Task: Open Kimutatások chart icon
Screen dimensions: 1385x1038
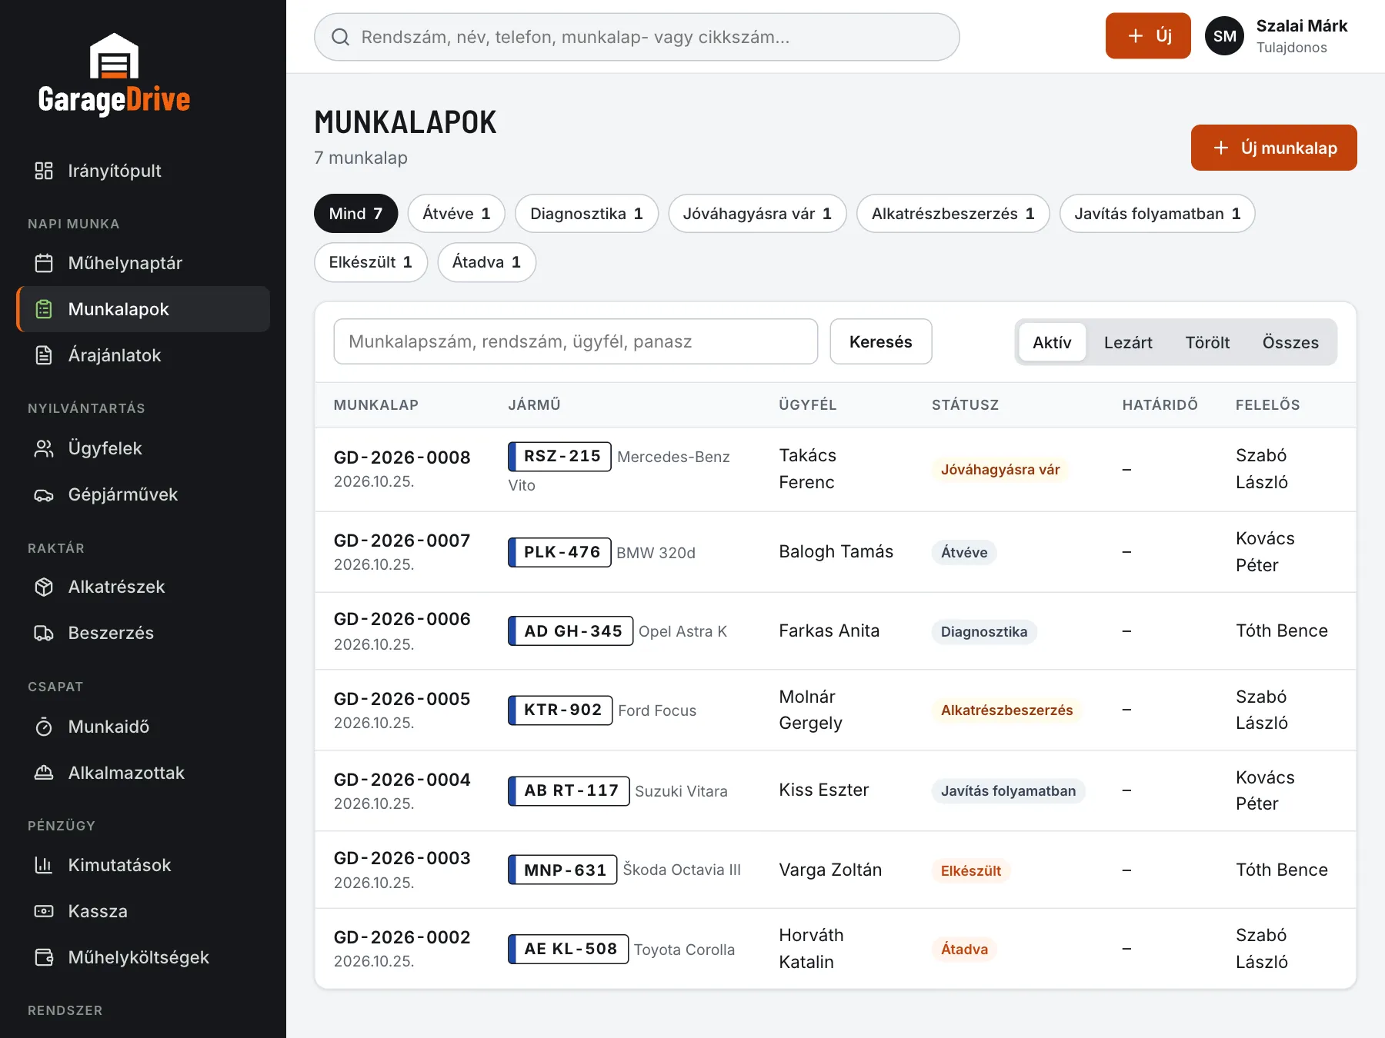Action: pyautogui.click(x=44, y=865)
